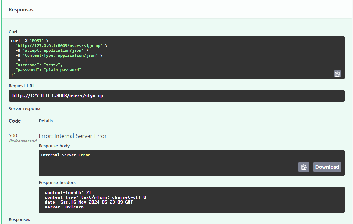Click the 500 status code
The height and width of the screenshot is (224, 353).
coord(13,135)
